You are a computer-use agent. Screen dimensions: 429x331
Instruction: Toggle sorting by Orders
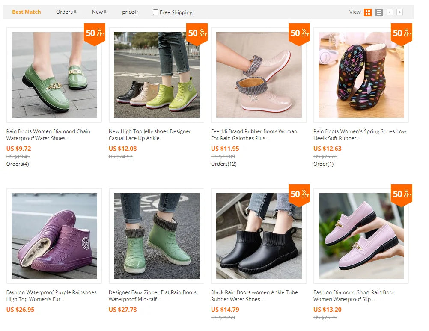(66, 12)
